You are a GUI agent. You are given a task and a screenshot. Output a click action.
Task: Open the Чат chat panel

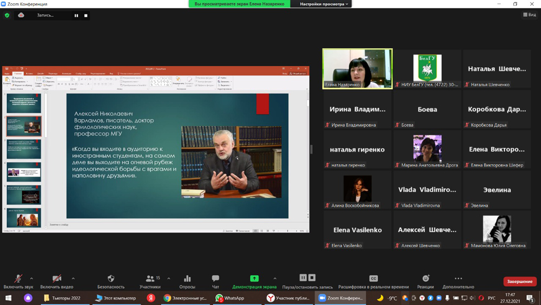click(215, 279)
